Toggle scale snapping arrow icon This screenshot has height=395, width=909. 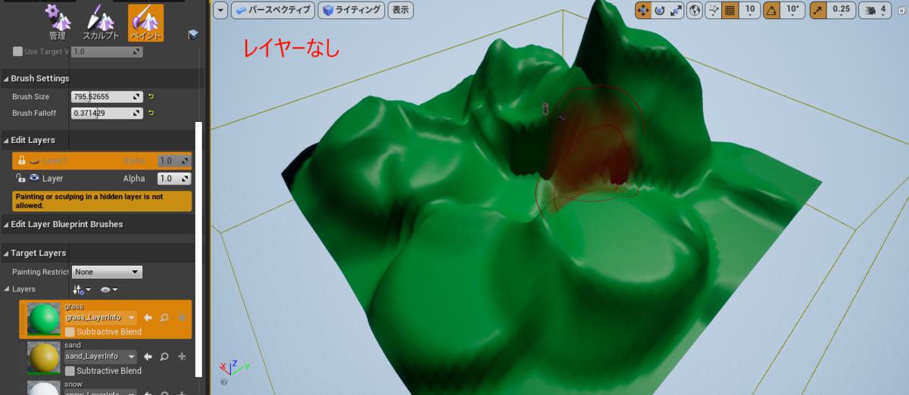pyautogui.click(x=817, y=10)
